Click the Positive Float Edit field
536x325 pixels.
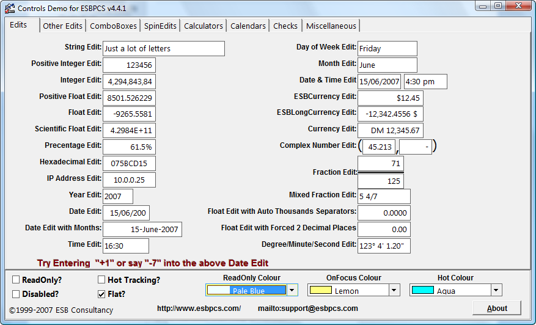pyautogui.click(x=129, y=98)
